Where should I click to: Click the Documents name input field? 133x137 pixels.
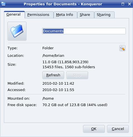pyautogui.click(x=84, y=31)
